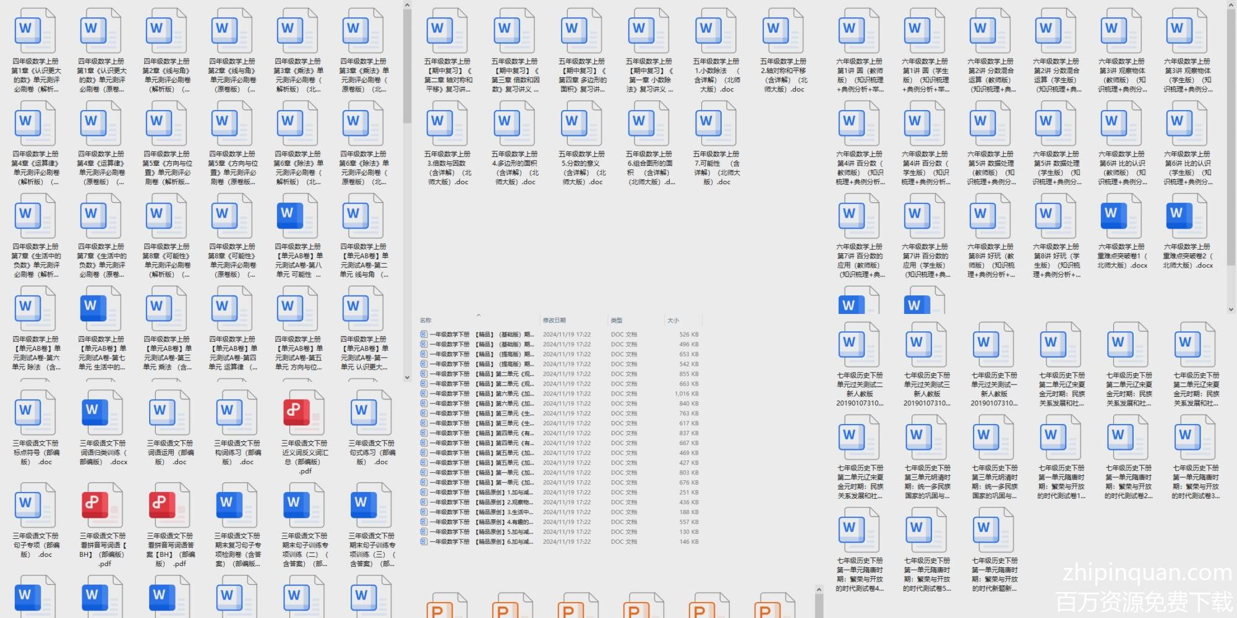Click the sort arrow above 名称 column
The image size is (1237, 618).
click(x=478, y=315)
